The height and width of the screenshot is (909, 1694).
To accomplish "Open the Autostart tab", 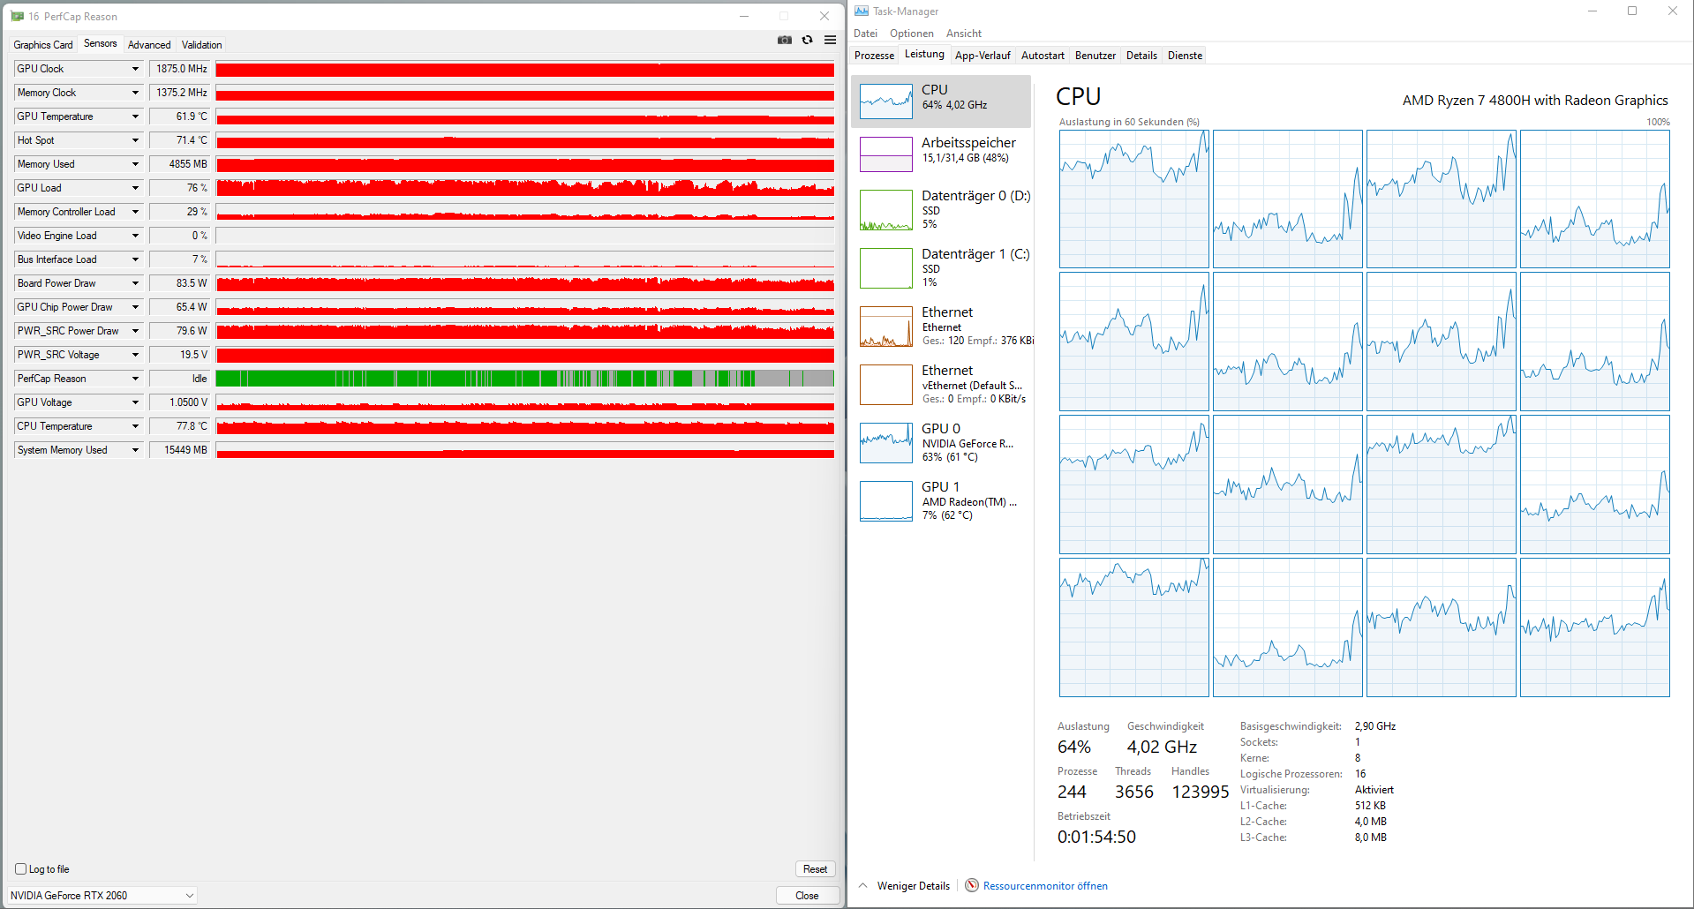I will (x=1043, y=56).
